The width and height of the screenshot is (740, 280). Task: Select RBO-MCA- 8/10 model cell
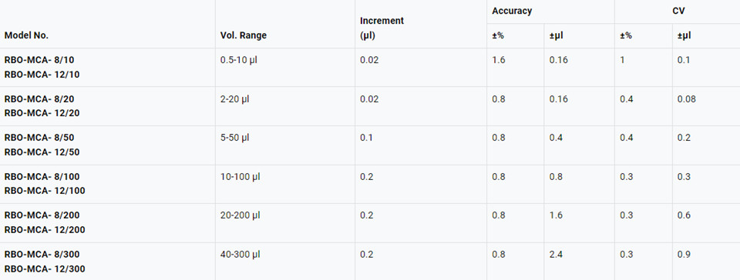[39, 60]
